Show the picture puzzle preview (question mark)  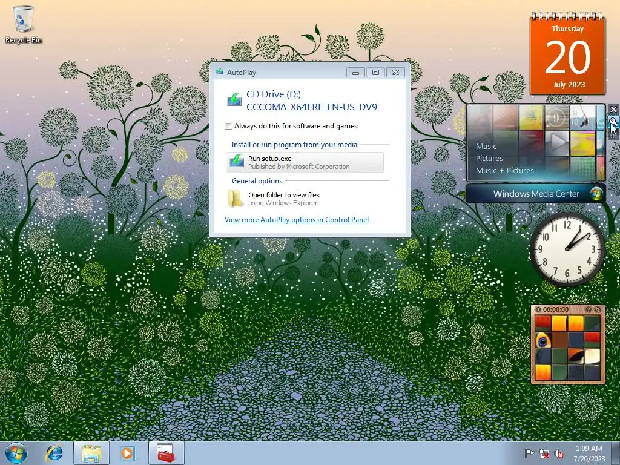pyautogui.click(x=588, y=309)
